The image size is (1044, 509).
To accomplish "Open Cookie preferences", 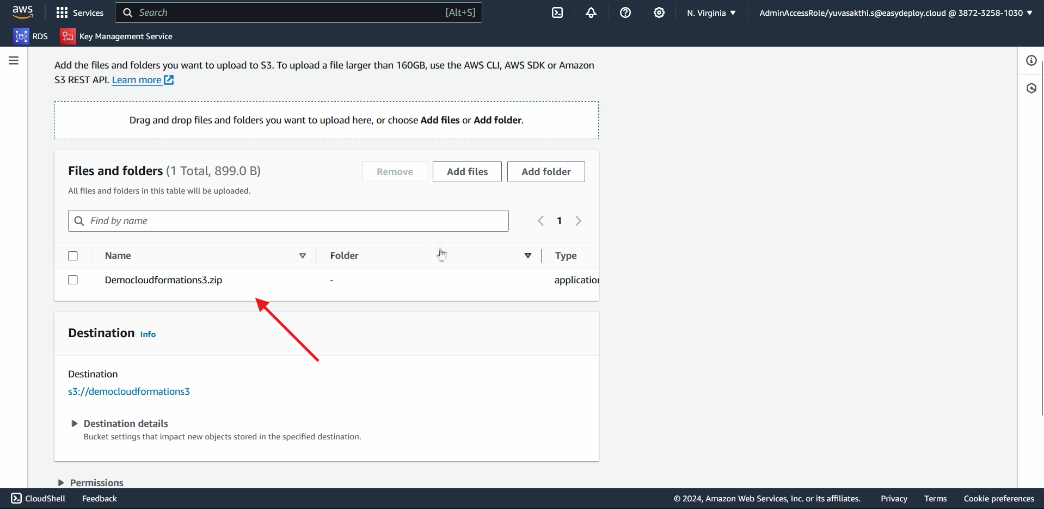I will 999,498.
